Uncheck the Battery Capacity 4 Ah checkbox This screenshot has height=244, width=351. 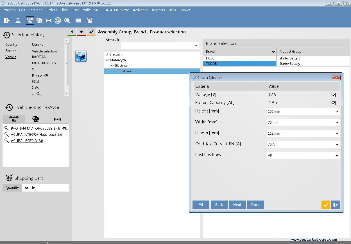point(334,103)
